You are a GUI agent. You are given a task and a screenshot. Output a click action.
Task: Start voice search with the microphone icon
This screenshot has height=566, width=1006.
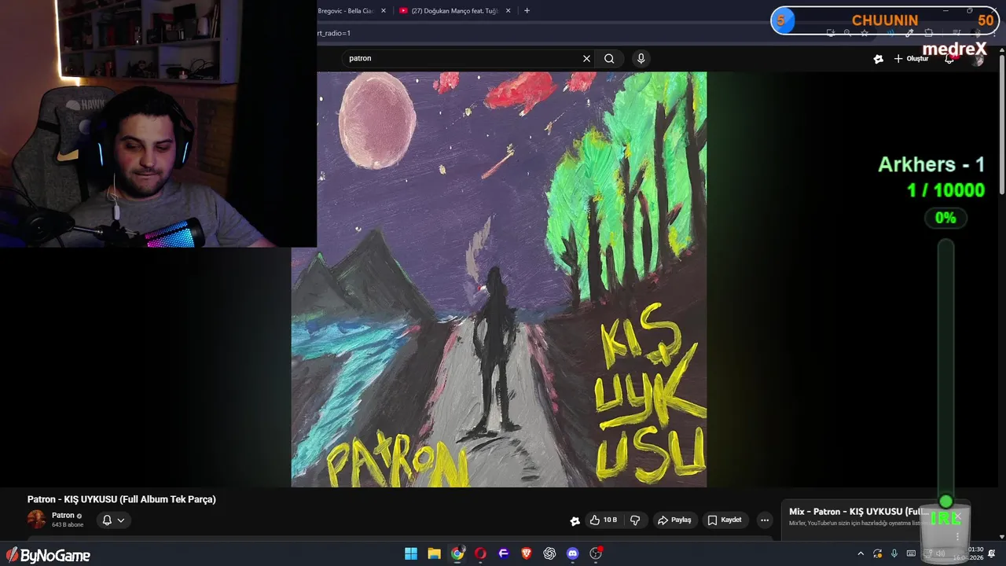click(641, 58)
